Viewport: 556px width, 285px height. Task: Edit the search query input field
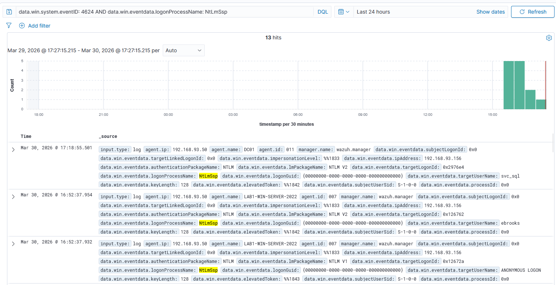[165, 12]
